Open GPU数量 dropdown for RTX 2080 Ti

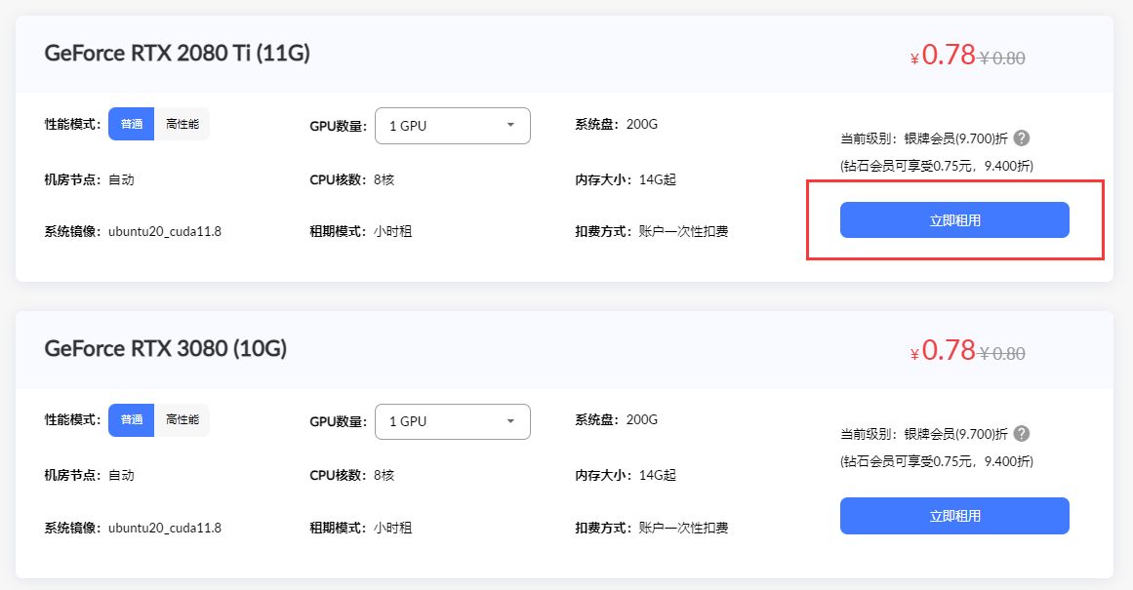tap(453, 126)
